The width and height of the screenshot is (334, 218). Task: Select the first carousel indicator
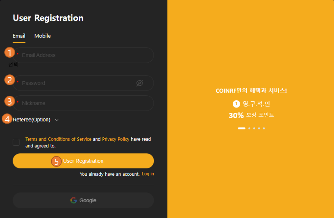coord(242,128)
